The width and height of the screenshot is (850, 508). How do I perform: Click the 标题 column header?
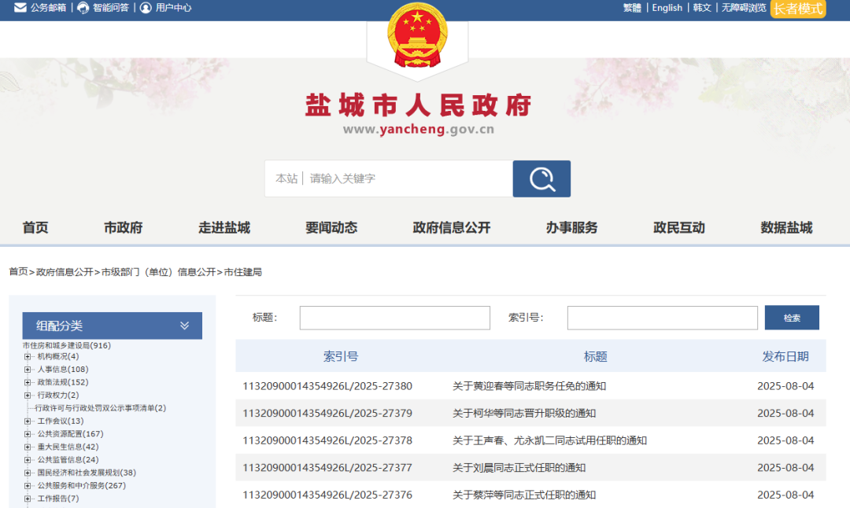coord(595,356)
